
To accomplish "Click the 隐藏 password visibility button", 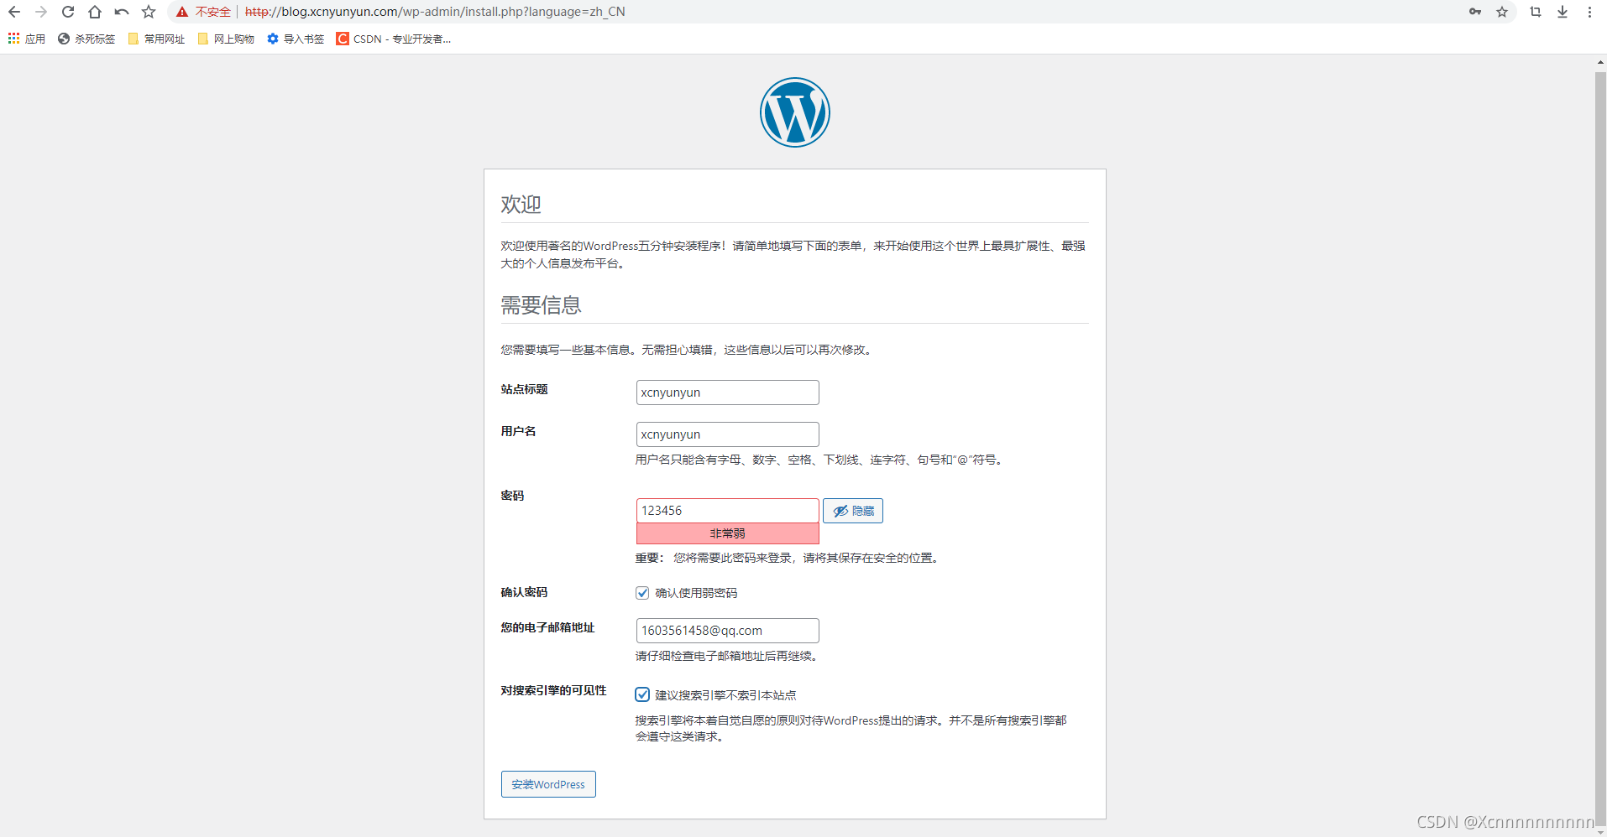I will click(x=853, y=511).
